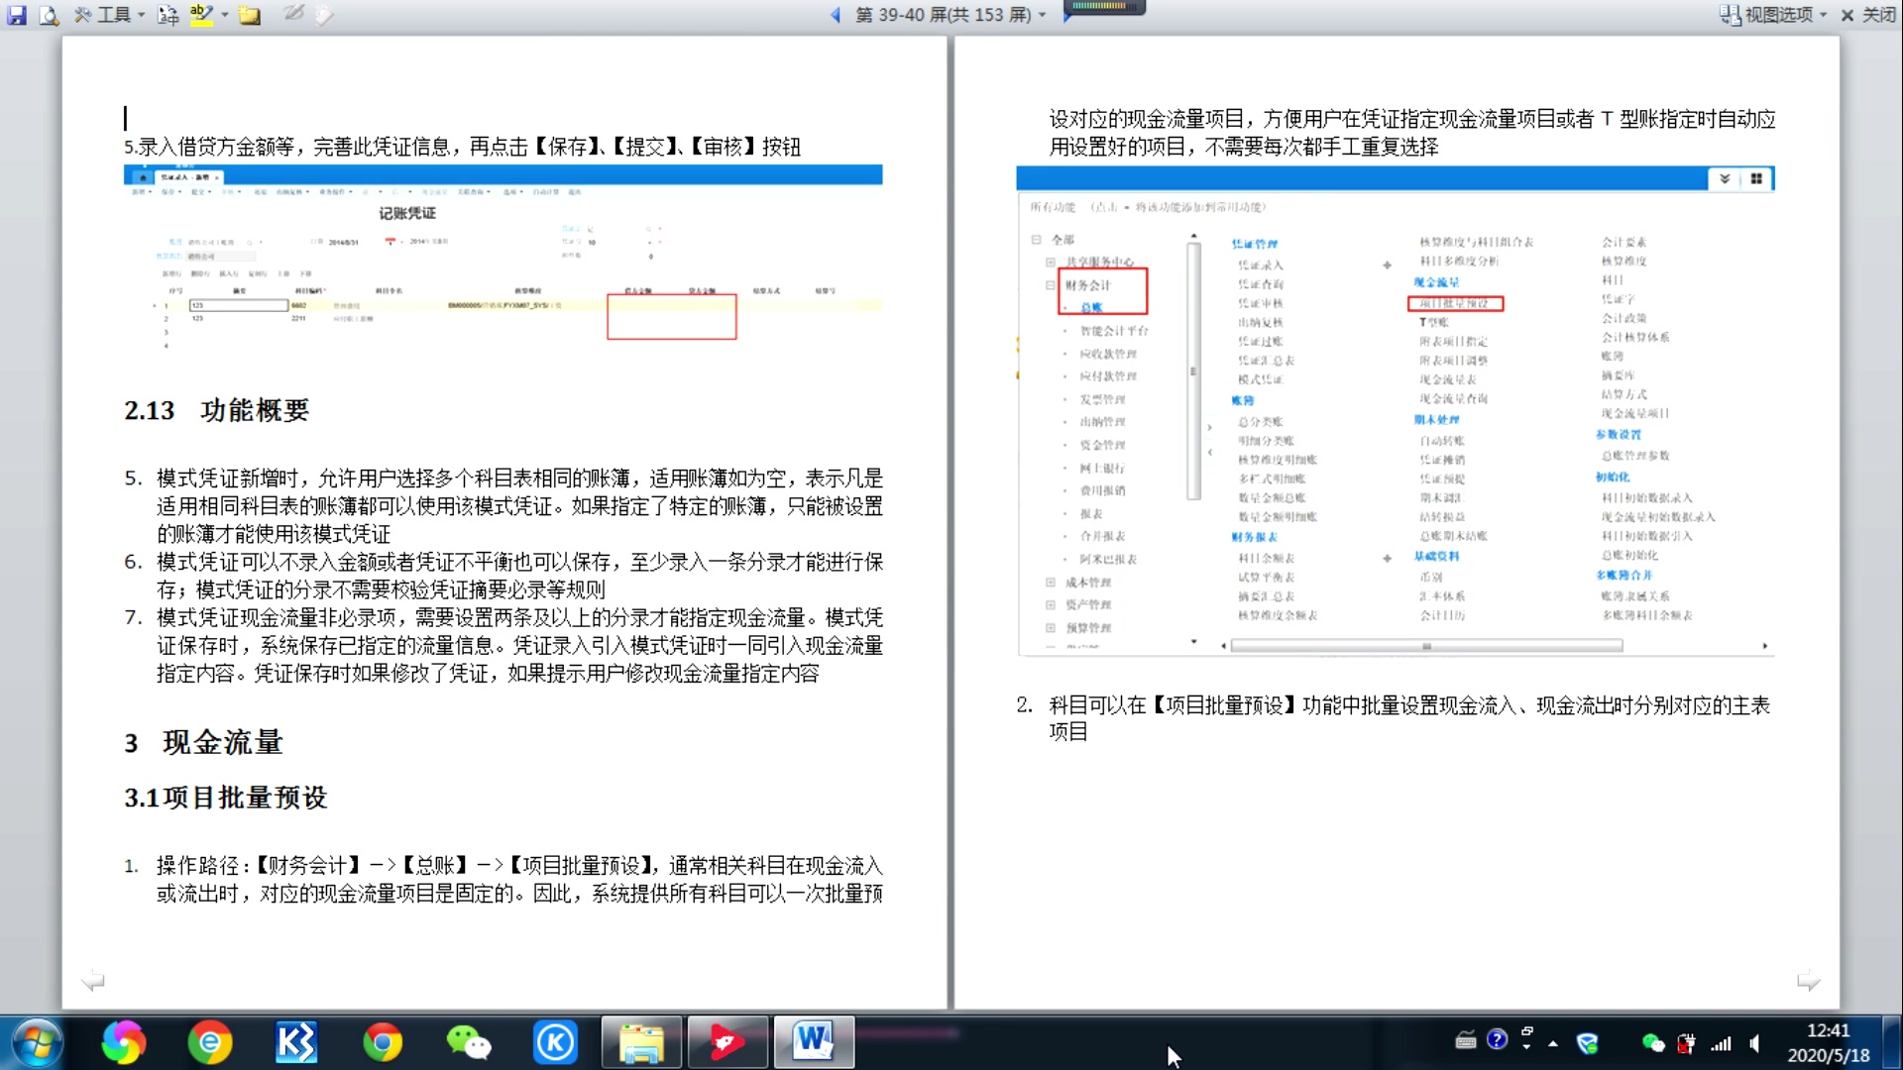
Task: Open the 工具 tools menu
Action: coord(109,15)
